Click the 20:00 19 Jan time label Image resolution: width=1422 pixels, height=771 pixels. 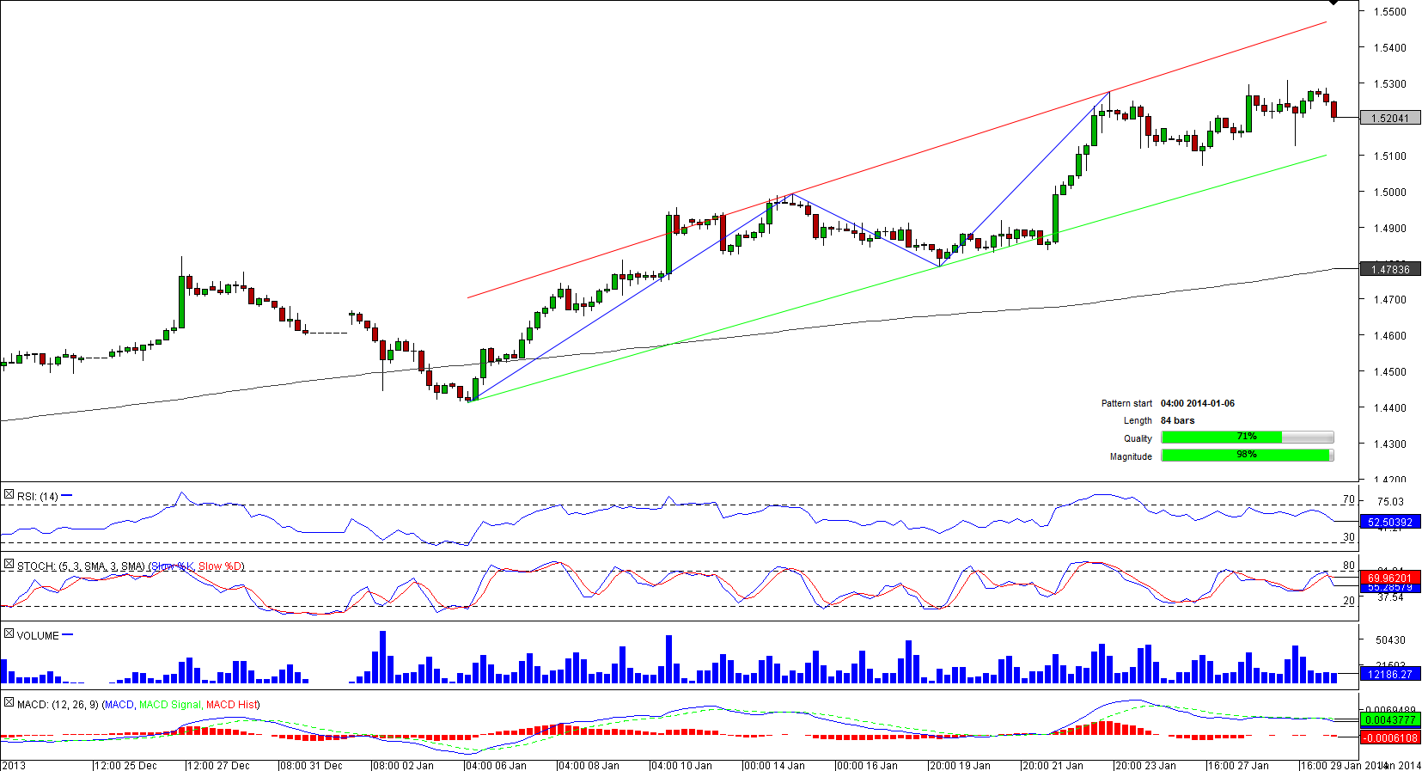[961, 766]
